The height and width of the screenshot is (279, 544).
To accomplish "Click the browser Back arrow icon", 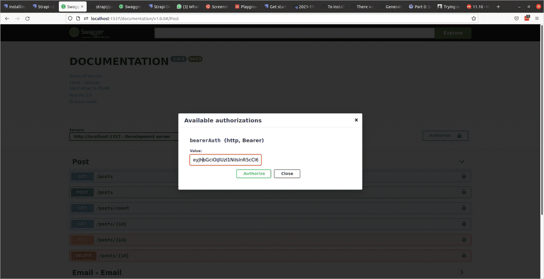I will tap(7, 18).
